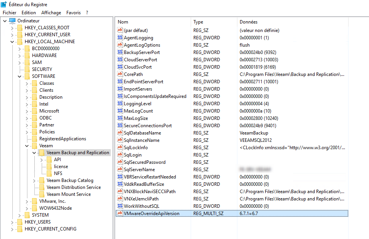Click the REG_MULTI_SZ type cell

tap(208, 214)
